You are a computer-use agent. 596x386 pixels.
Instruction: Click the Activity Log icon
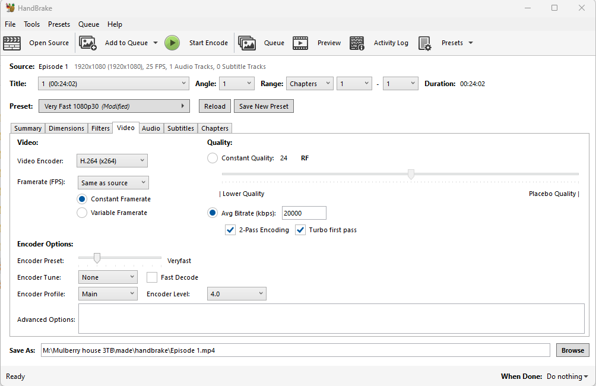pyautogui.click(x=357, y=43)
